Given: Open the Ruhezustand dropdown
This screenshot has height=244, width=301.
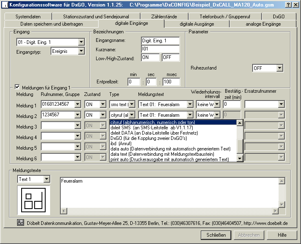Looking at the screenshot, I should [x=279, y=68].
